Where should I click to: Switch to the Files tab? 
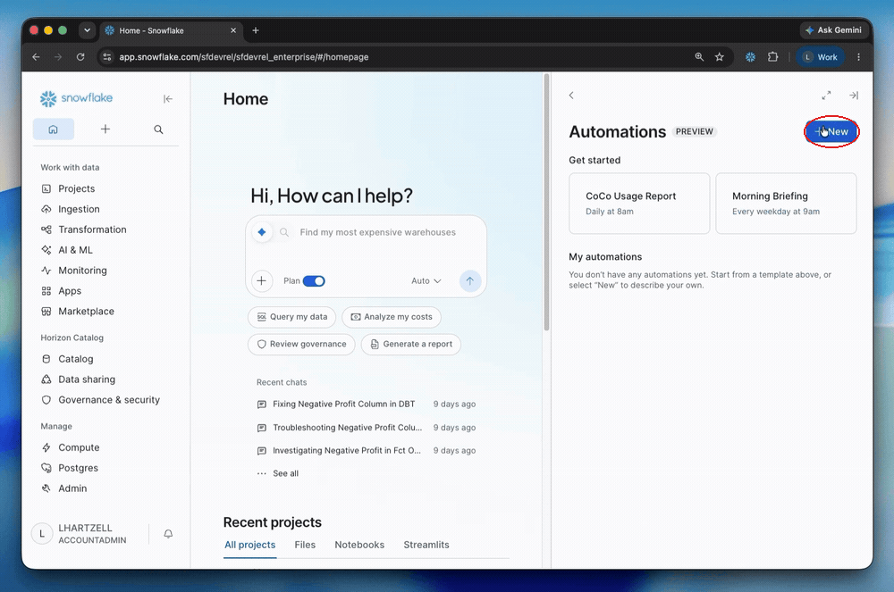pos(305,545)
